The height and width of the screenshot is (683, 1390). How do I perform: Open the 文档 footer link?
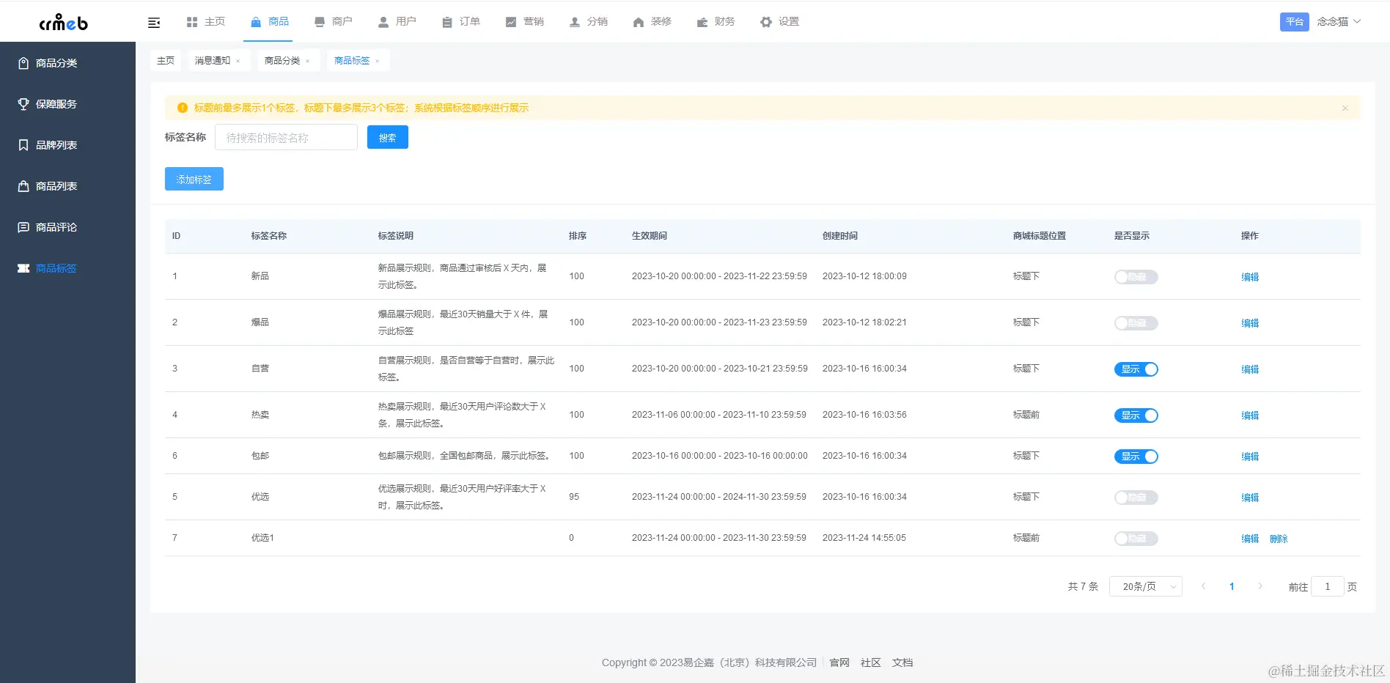pyautogui.click(x=902, y=662)
